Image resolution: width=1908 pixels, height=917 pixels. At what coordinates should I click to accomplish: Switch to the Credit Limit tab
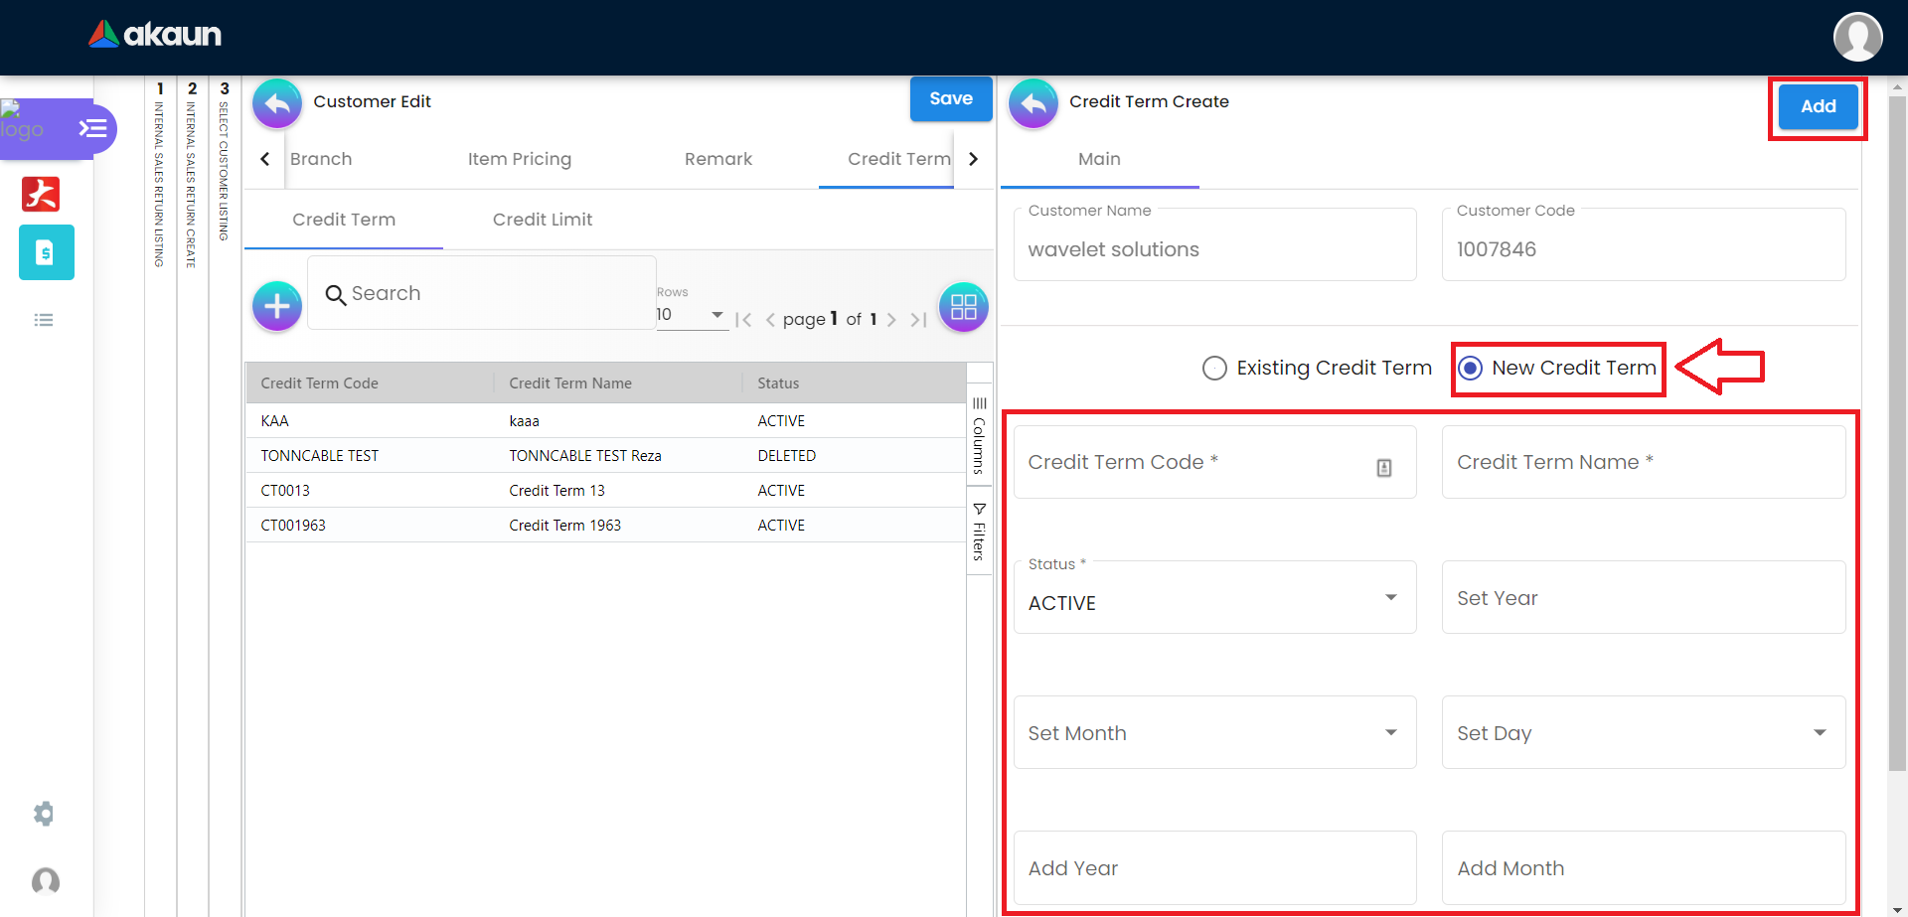[542, 220]
